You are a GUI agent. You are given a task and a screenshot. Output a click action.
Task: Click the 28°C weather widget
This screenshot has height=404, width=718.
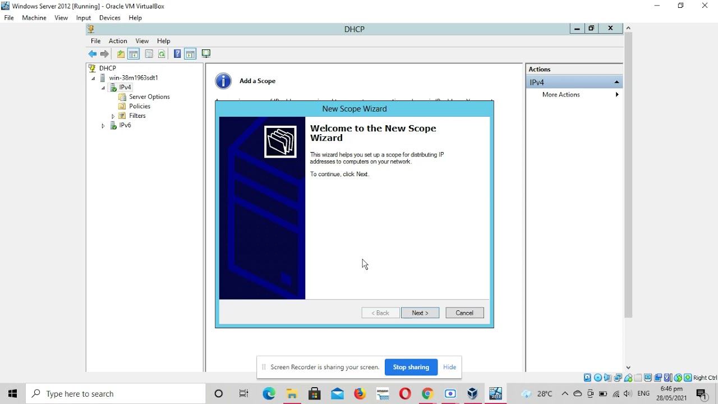[536, 394]
